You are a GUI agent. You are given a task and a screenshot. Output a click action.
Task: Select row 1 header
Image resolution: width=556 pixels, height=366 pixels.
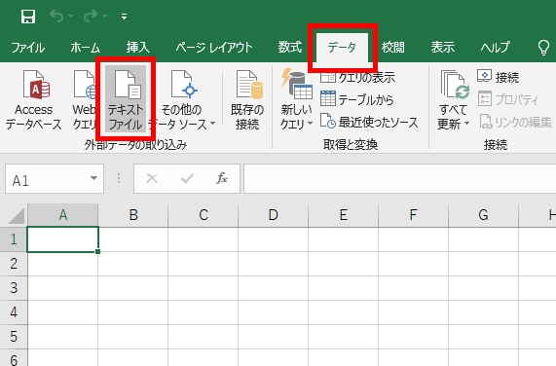[x=14, y=239]
